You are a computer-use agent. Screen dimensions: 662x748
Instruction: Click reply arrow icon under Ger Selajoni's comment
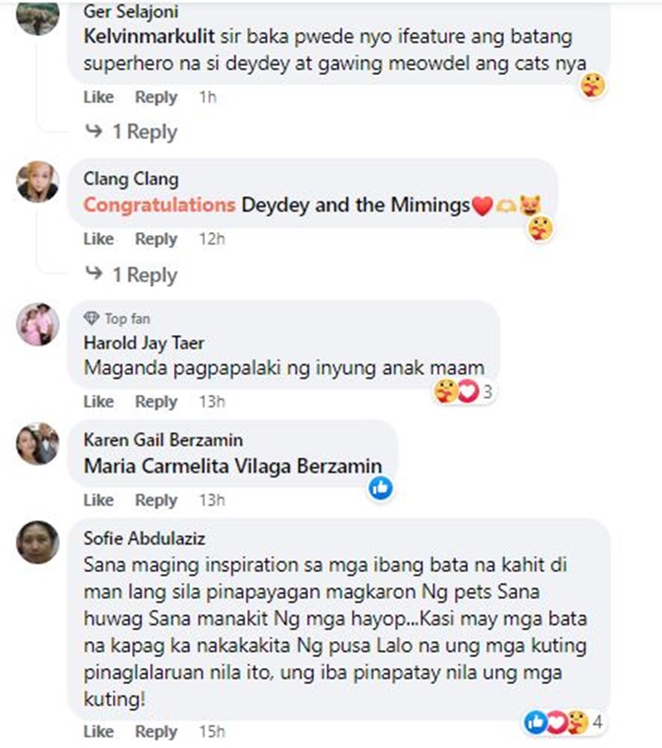(94, 131)
